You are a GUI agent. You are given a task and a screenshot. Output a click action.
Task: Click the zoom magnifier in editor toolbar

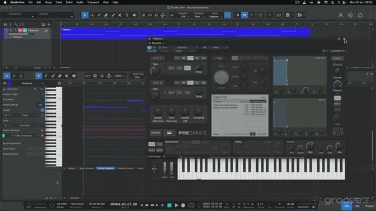(102, 76)
